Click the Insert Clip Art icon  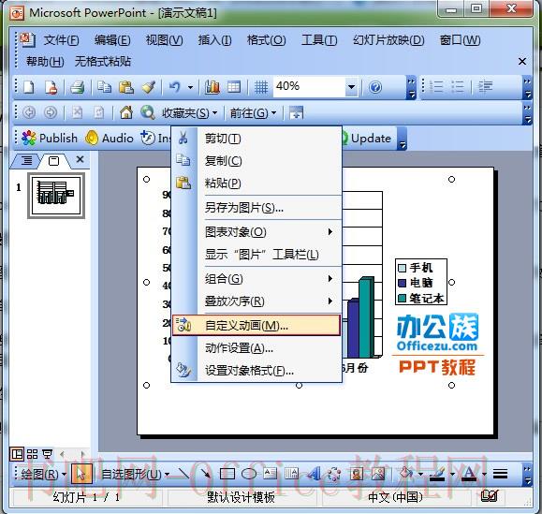pos(357,474)
